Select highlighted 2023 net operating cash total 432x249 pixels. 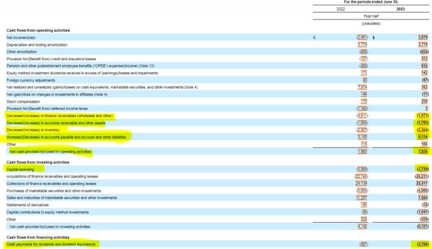pyautogui.click(x=423, y=152)
